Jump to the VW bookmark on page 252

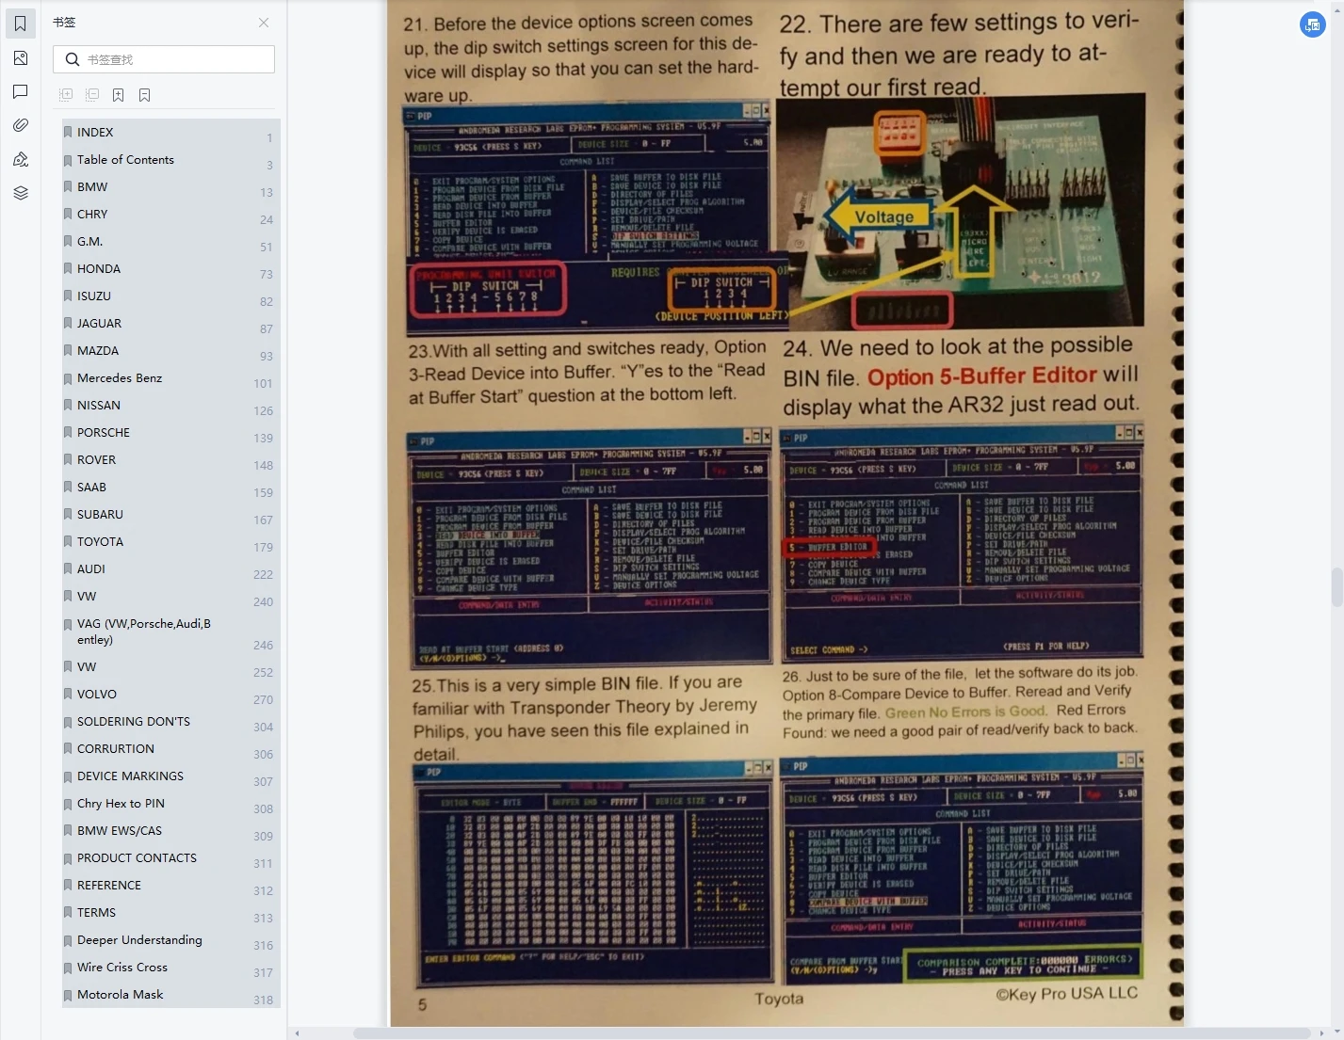click(171, 667)
